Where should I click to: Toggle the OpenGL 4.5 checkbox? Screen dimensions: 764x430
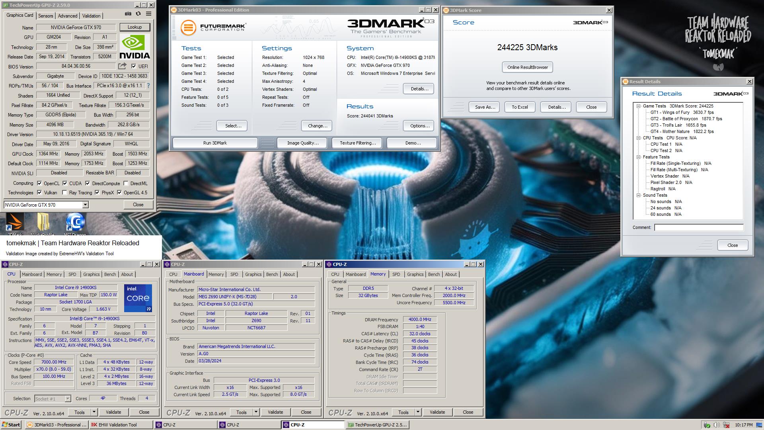[119, 193]
